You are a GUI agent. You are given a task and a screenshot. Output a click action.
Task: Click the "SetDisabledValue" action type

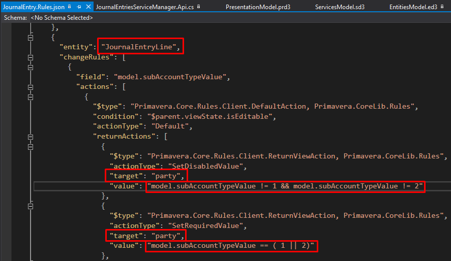(205, 166)
